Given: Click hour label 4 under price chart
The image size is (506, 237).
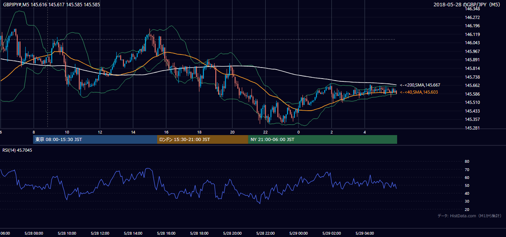Looking at the screenshot, I should click(365, 132).
